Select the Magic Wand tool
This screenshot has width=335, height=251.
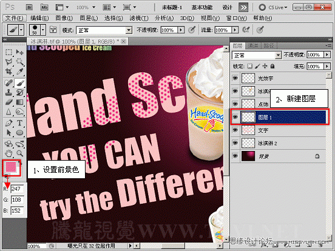point(19,62)
